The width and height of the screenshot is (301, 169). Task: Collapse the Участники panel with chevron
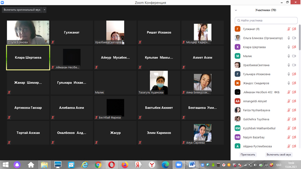(236, 10)
